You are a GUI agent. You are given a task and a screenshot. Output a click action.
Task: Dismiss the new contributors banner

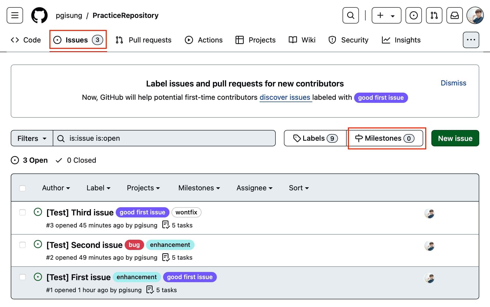pos(453,83)
